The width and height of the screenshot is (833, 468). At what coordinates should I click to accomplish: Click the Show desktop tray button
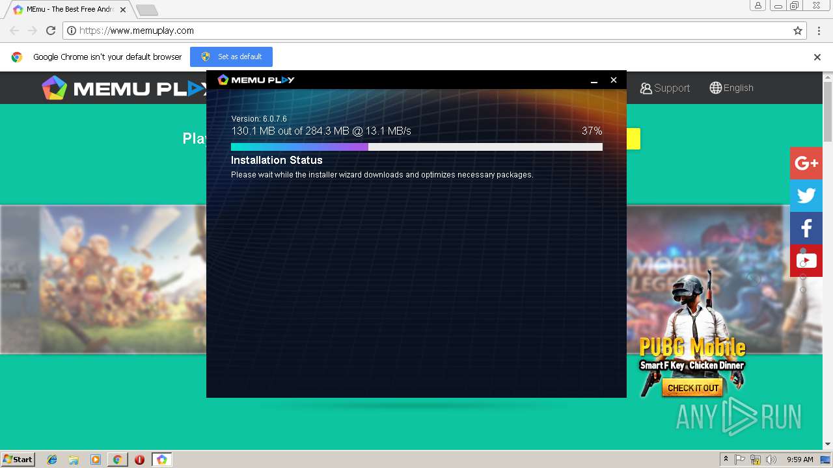click(x=825, y=460)
